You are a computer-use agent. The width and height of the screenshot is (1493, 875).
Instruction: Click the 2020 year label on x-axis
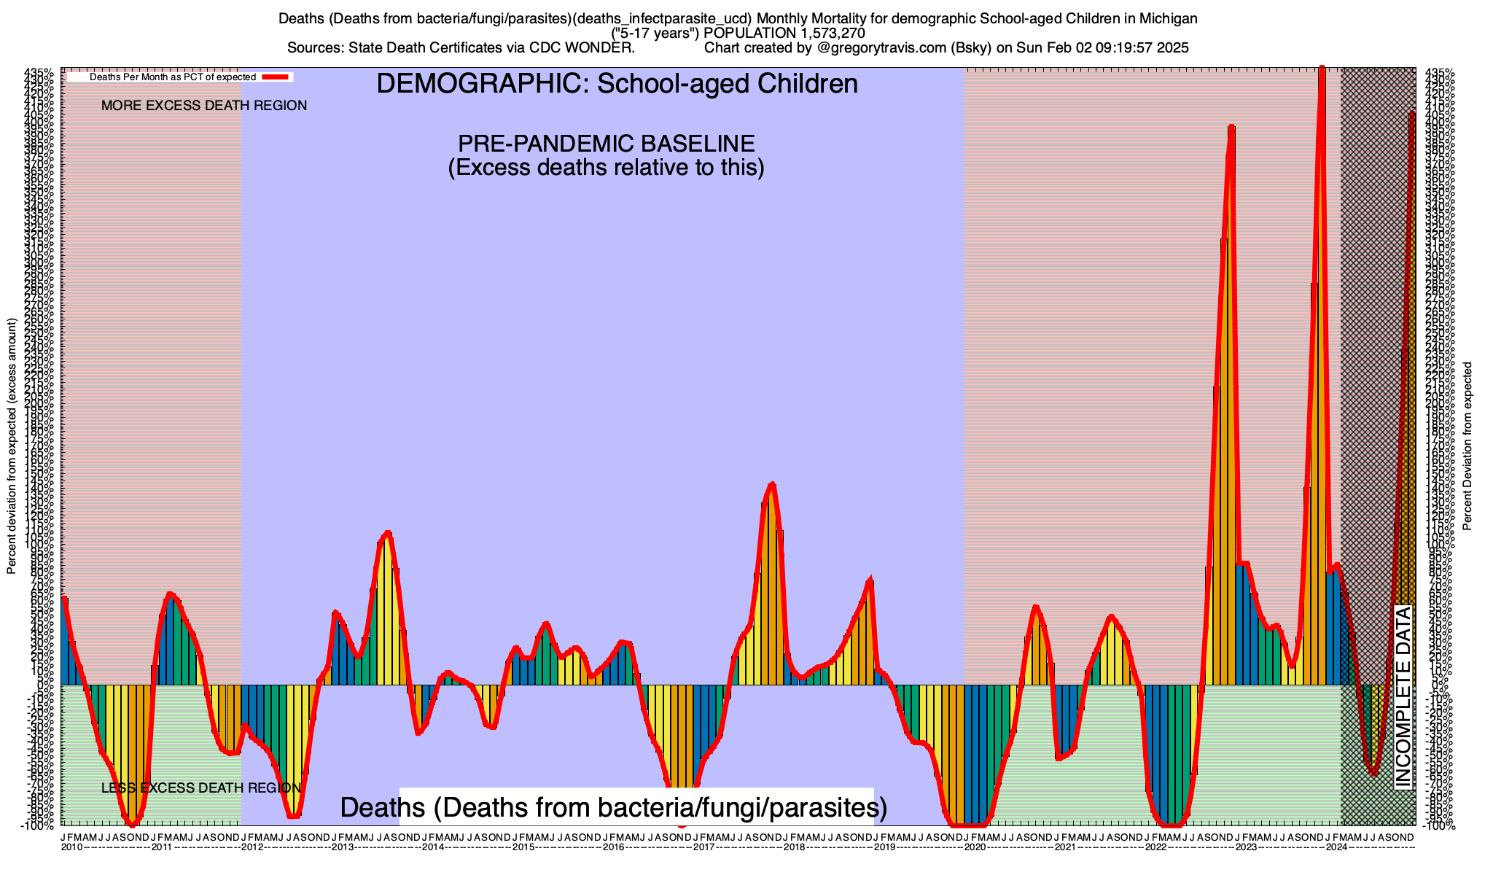coord(975,847)
